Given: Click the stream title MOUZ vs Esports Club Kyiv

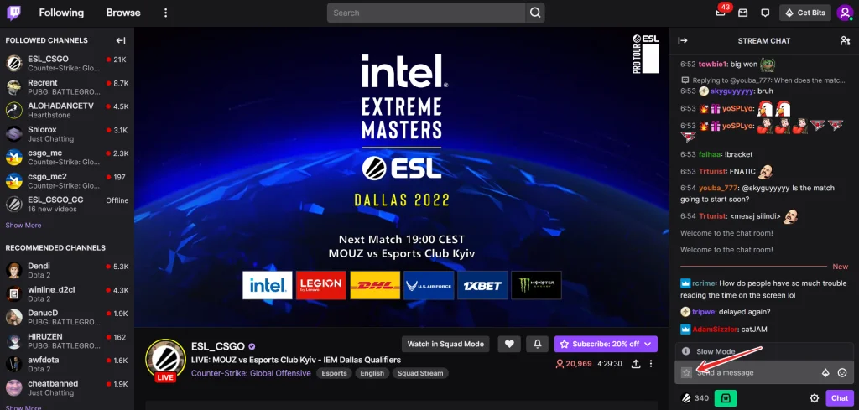Looking at the screenshot, I should point(296,361).
